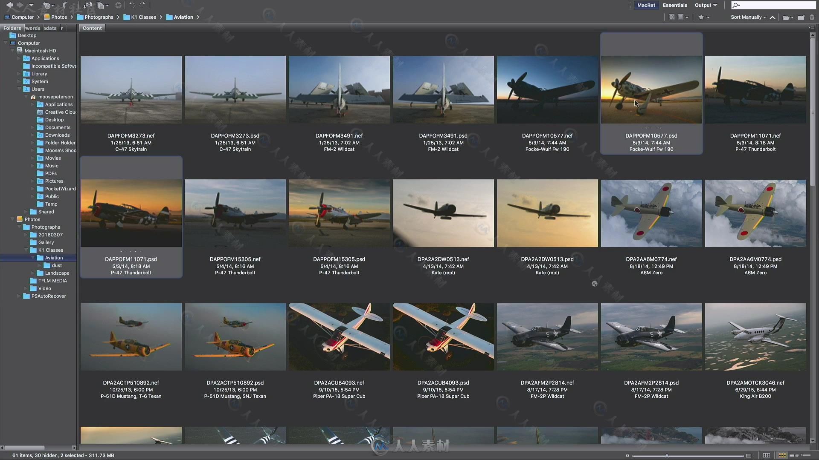Switch to view content as list

(x=806, y=455)
